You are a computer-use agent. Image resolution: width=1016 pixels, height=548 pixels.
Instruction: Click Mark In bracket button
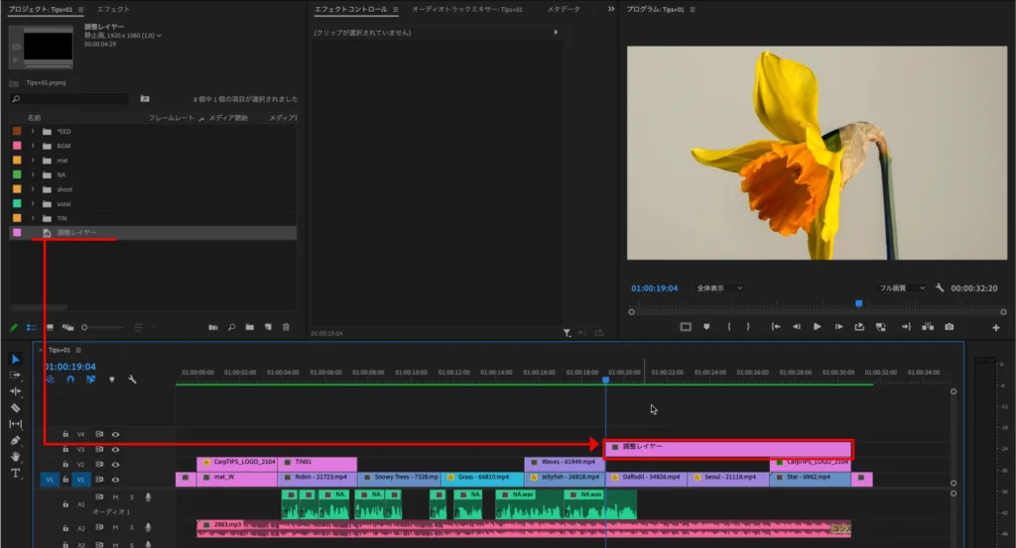point(729,327)
